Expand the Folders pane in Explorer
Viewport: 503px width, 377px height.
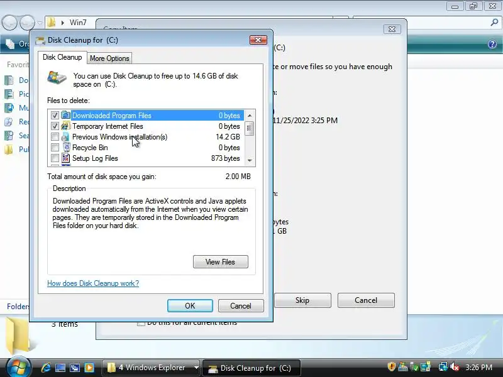point(18,307)
